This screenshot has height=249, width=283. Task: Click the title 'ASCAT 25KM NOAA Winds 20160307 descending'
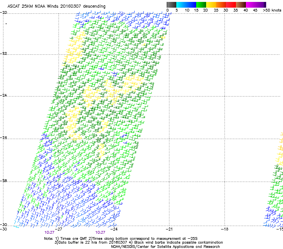coord(56,6)
